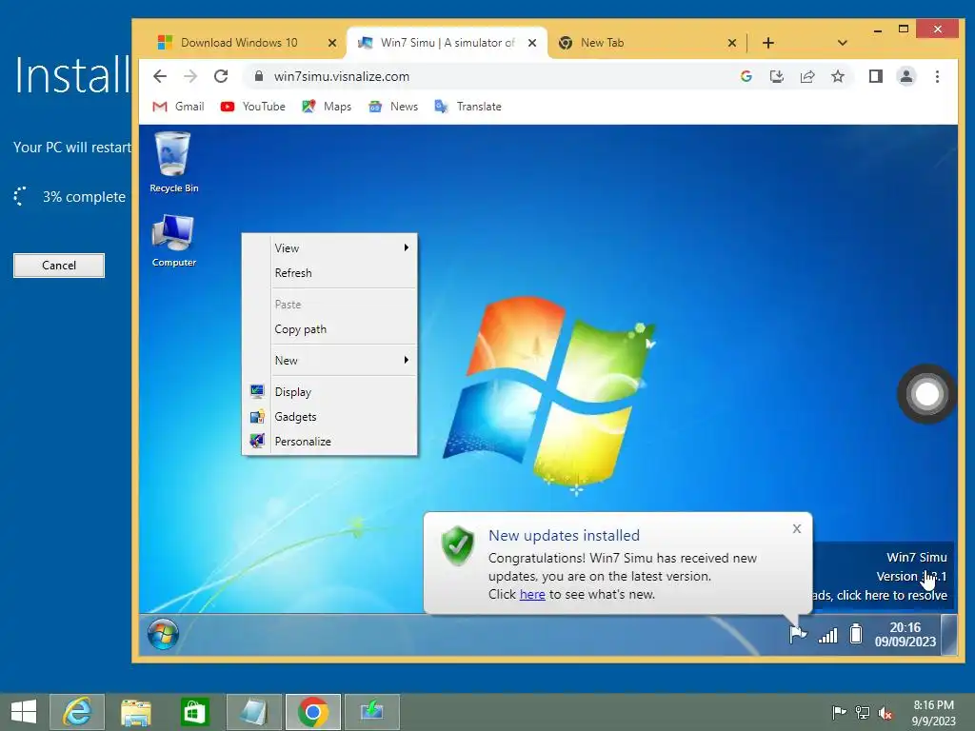Bookmark this page with star icon
975x731 pixels.
click(838, 76)
